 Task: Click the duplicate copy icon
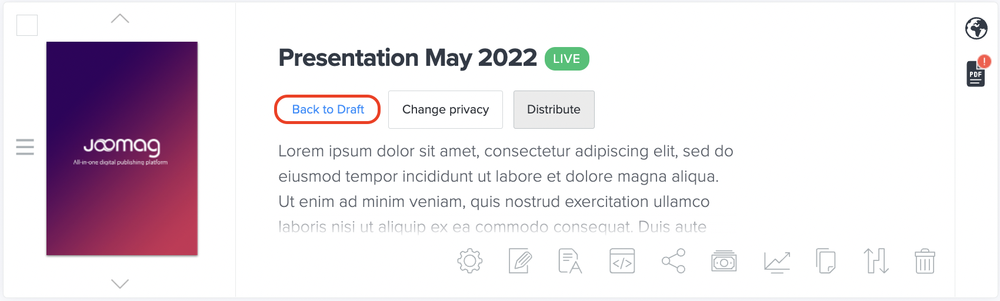[x=826, y=261]
